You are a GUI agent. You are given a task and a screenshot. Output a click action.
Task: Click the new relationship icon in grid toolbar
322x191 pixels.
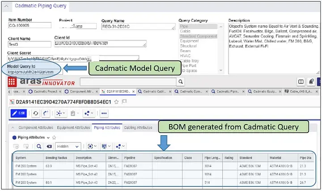click(x=16, y=146)
